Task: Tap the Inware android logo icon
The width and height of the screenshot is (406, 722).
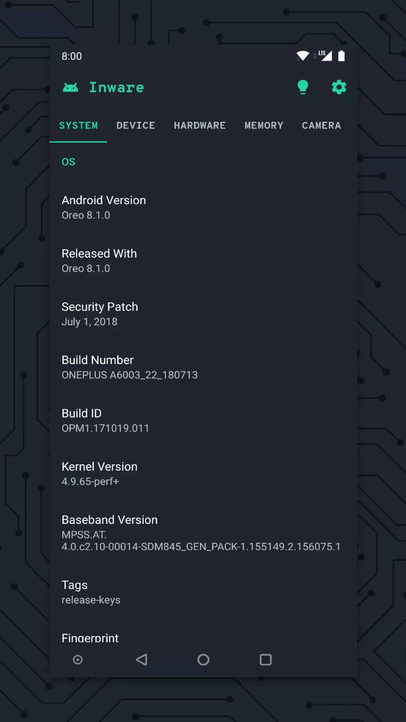Action: coord(70,88)
